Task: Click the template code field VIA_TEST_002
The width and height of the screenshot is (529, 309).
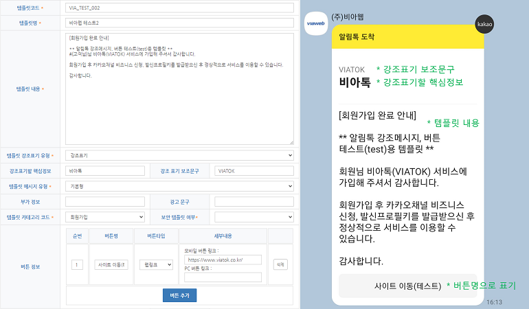Action: 179,8
